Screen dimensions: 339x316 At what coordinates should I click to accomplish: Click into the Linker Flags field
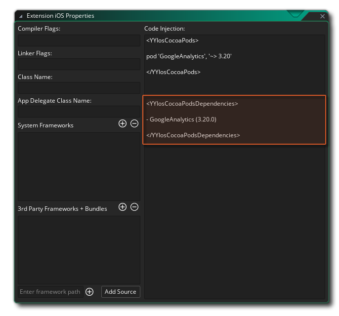coord(79,64)
